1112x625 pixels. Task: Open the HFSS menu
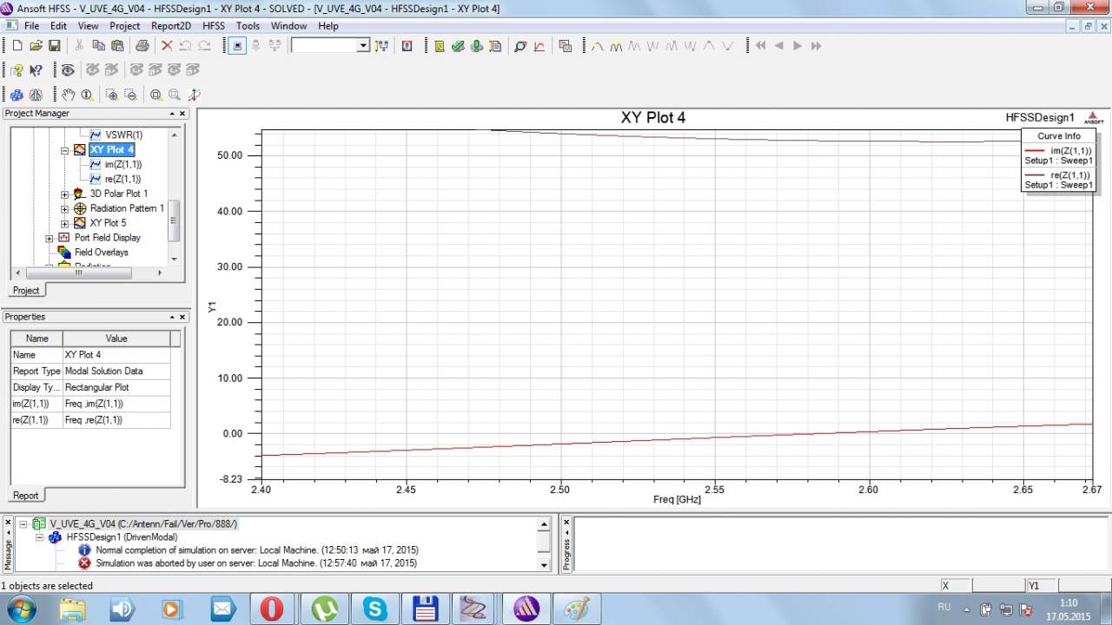[214, 26]
